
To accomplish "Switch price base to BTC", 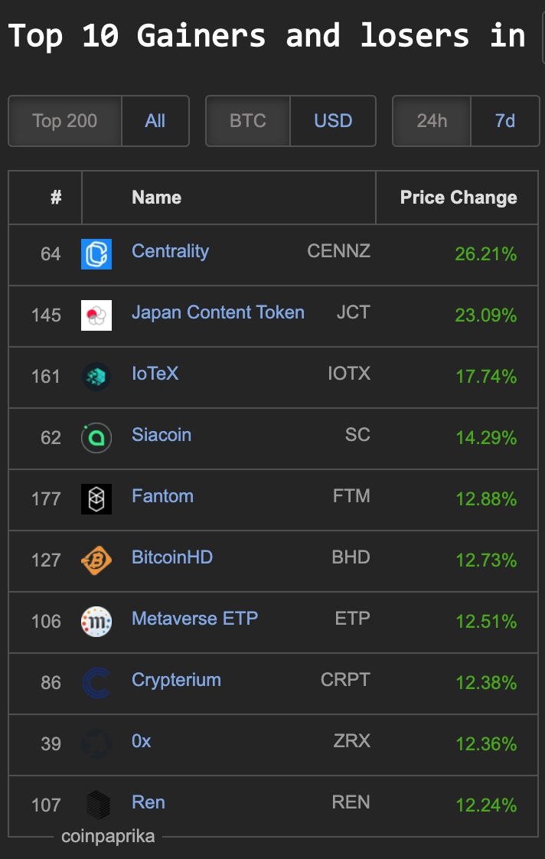I will pos(248,121).
